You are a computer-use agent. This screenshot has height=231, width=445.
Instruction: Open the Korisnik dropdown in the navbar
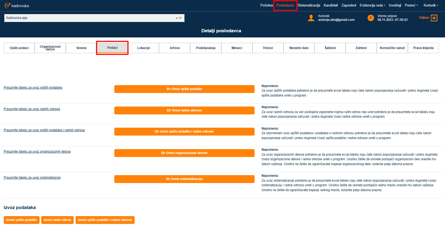[431, 5]
